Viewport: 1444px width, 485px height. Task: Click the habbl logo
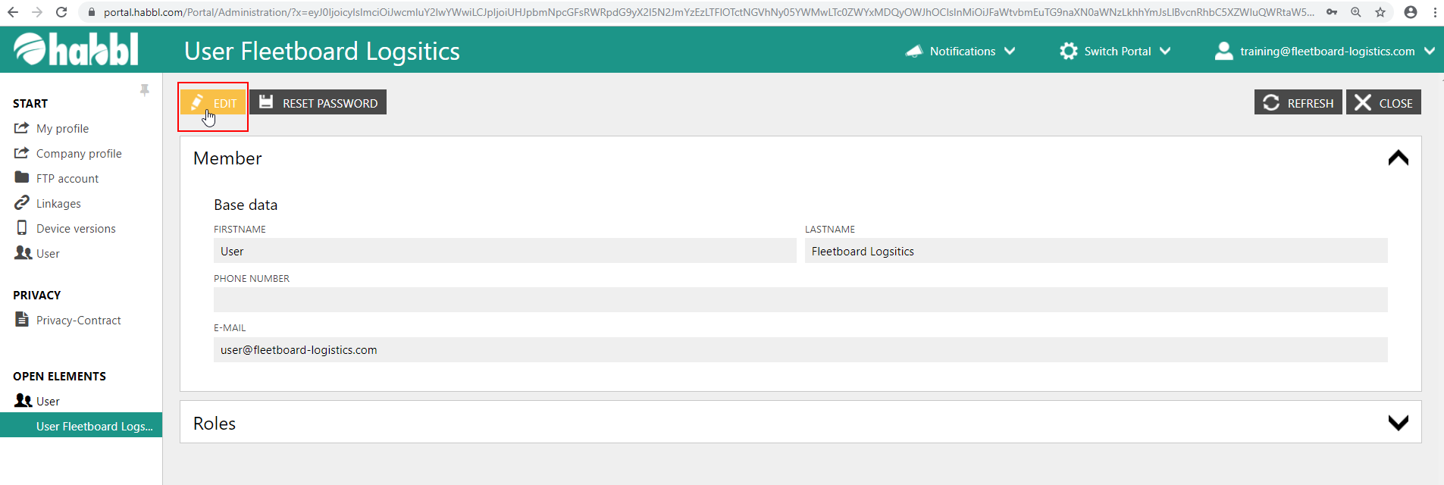76,50
